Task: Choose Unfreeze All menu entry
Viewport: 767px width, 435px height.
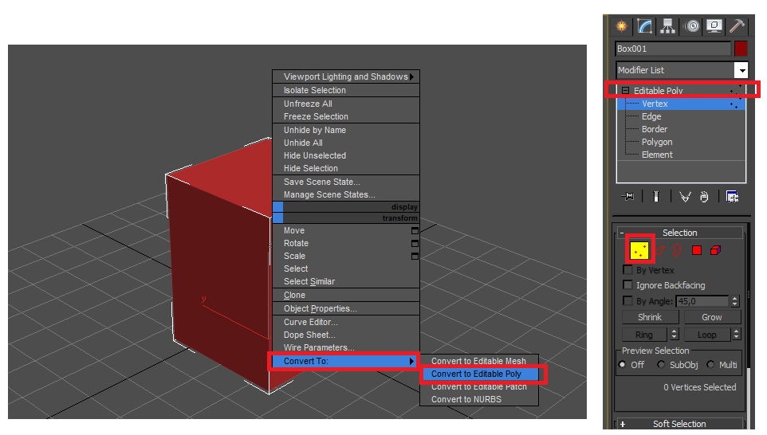Action: coord(346,104)
